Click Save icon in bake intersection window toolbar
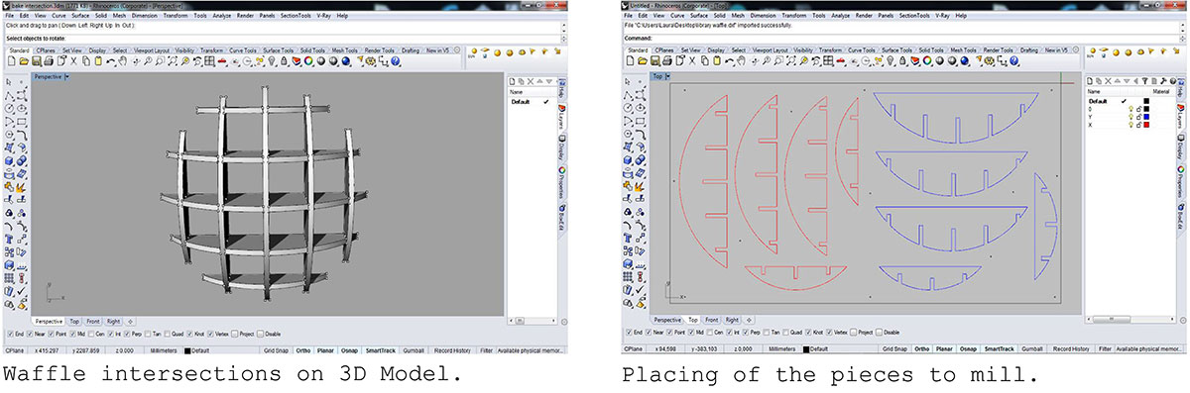Screen dimensions: 1190x393 click(36, 60)
